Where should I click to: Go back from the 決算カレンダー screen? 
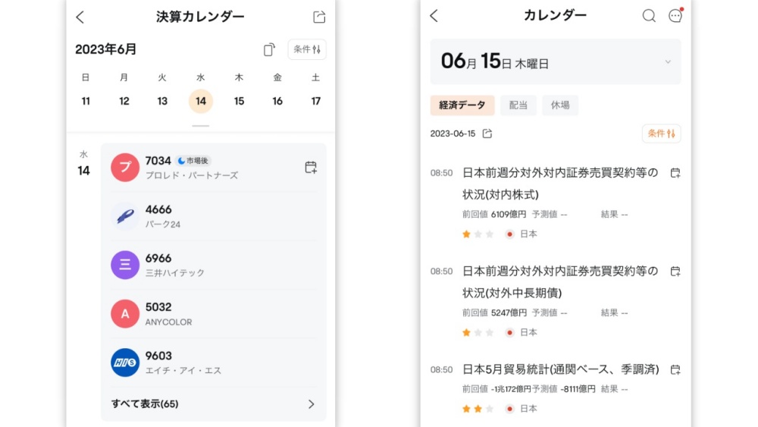pos(80,17)
